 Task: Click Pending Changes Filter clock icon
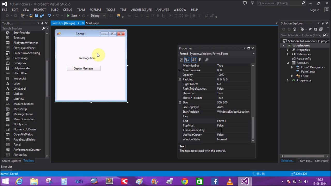302,29
